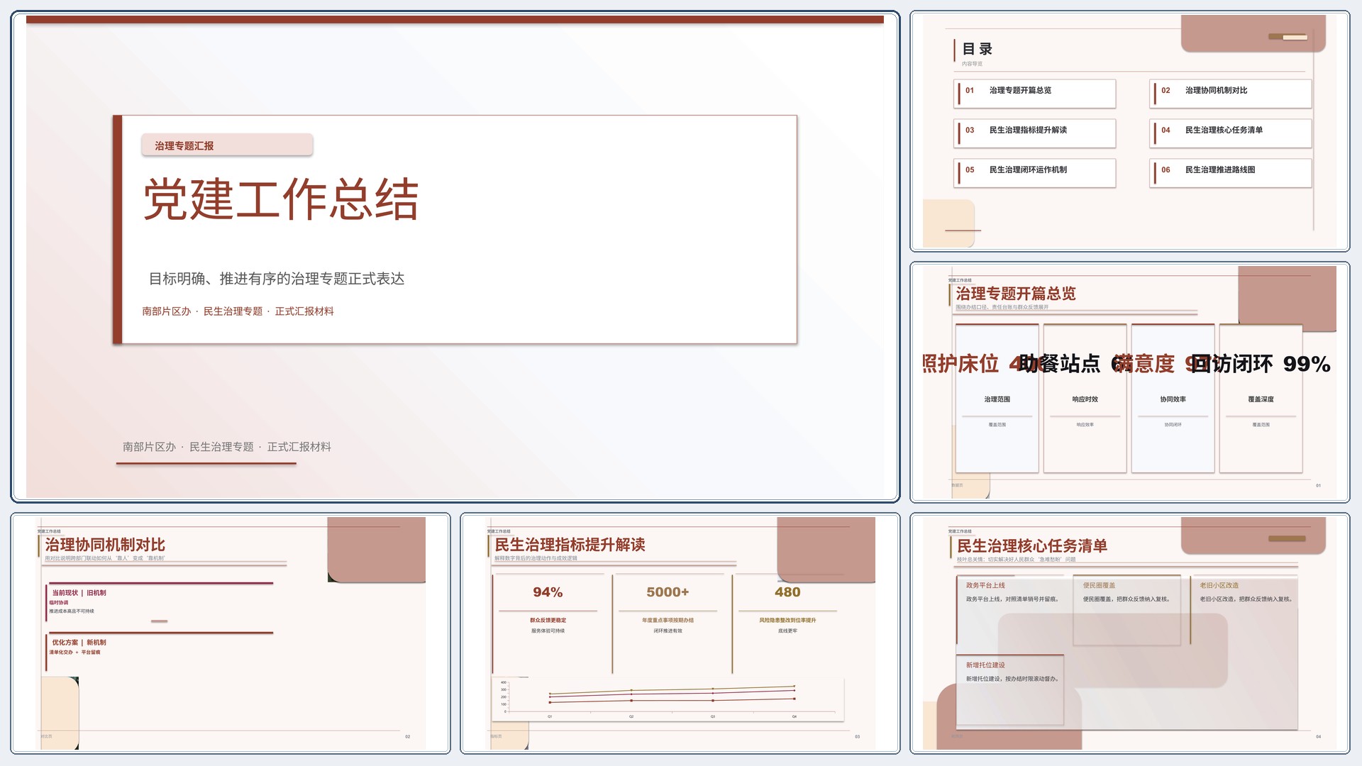The width and height of the screenshot is (1362, 766).
Task: Select the 治理协同机制对比 slide thumbnail
Action: (x=231, y=633)
